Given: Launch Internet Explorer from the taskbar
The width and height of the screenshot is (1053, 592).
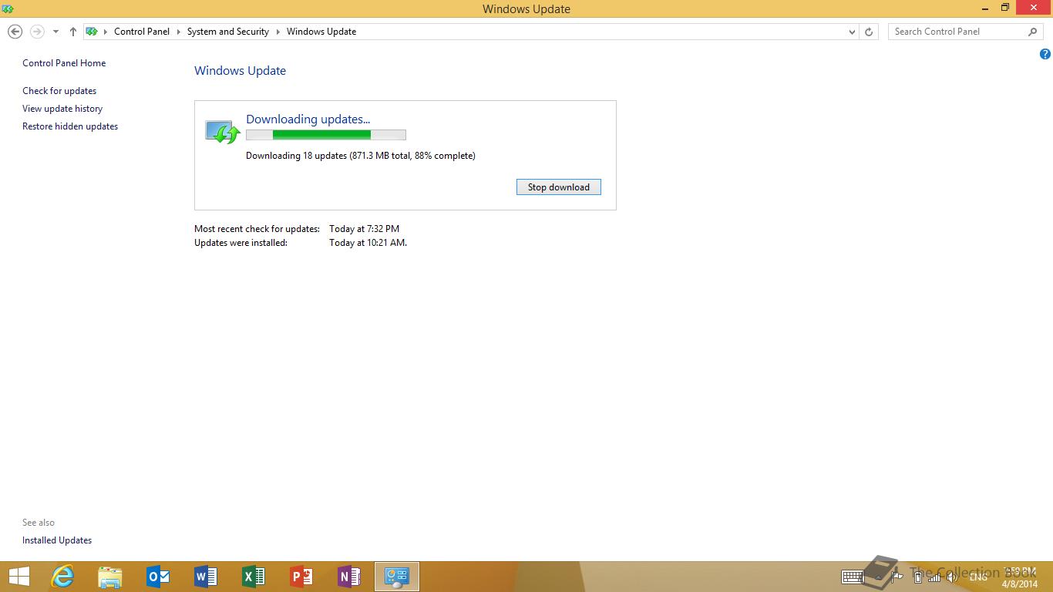Looking at the screenshot, I should click(x=62, y=577).
